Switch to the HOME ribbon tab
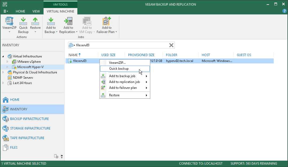 click(20, 11)
